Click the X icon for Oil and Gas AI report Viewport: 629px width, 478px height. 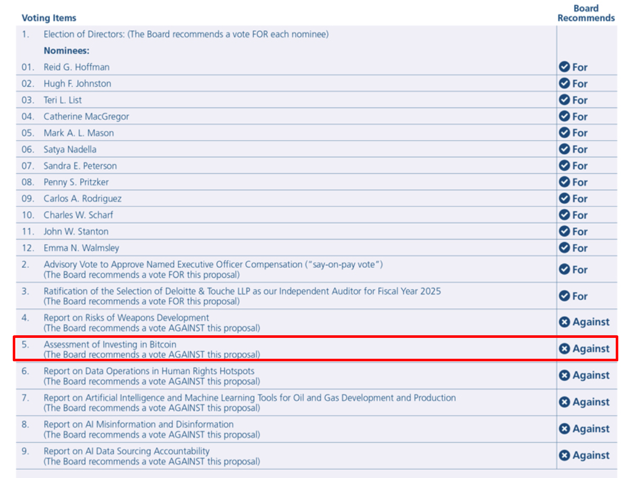click(x=564, y=402)
